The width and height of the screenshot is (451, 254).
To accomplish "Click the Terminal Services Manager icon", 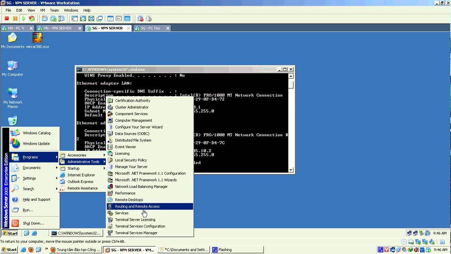I will (110, 233).
